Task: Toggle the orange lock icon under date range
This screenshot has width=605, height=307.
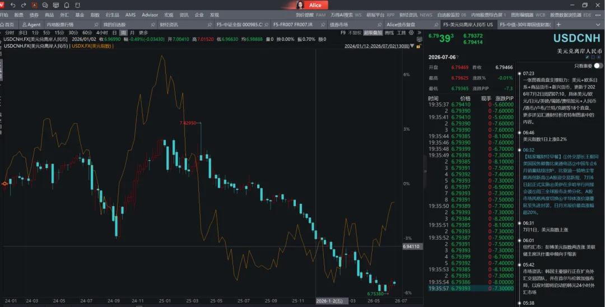Action: click(x=418, y=46)
